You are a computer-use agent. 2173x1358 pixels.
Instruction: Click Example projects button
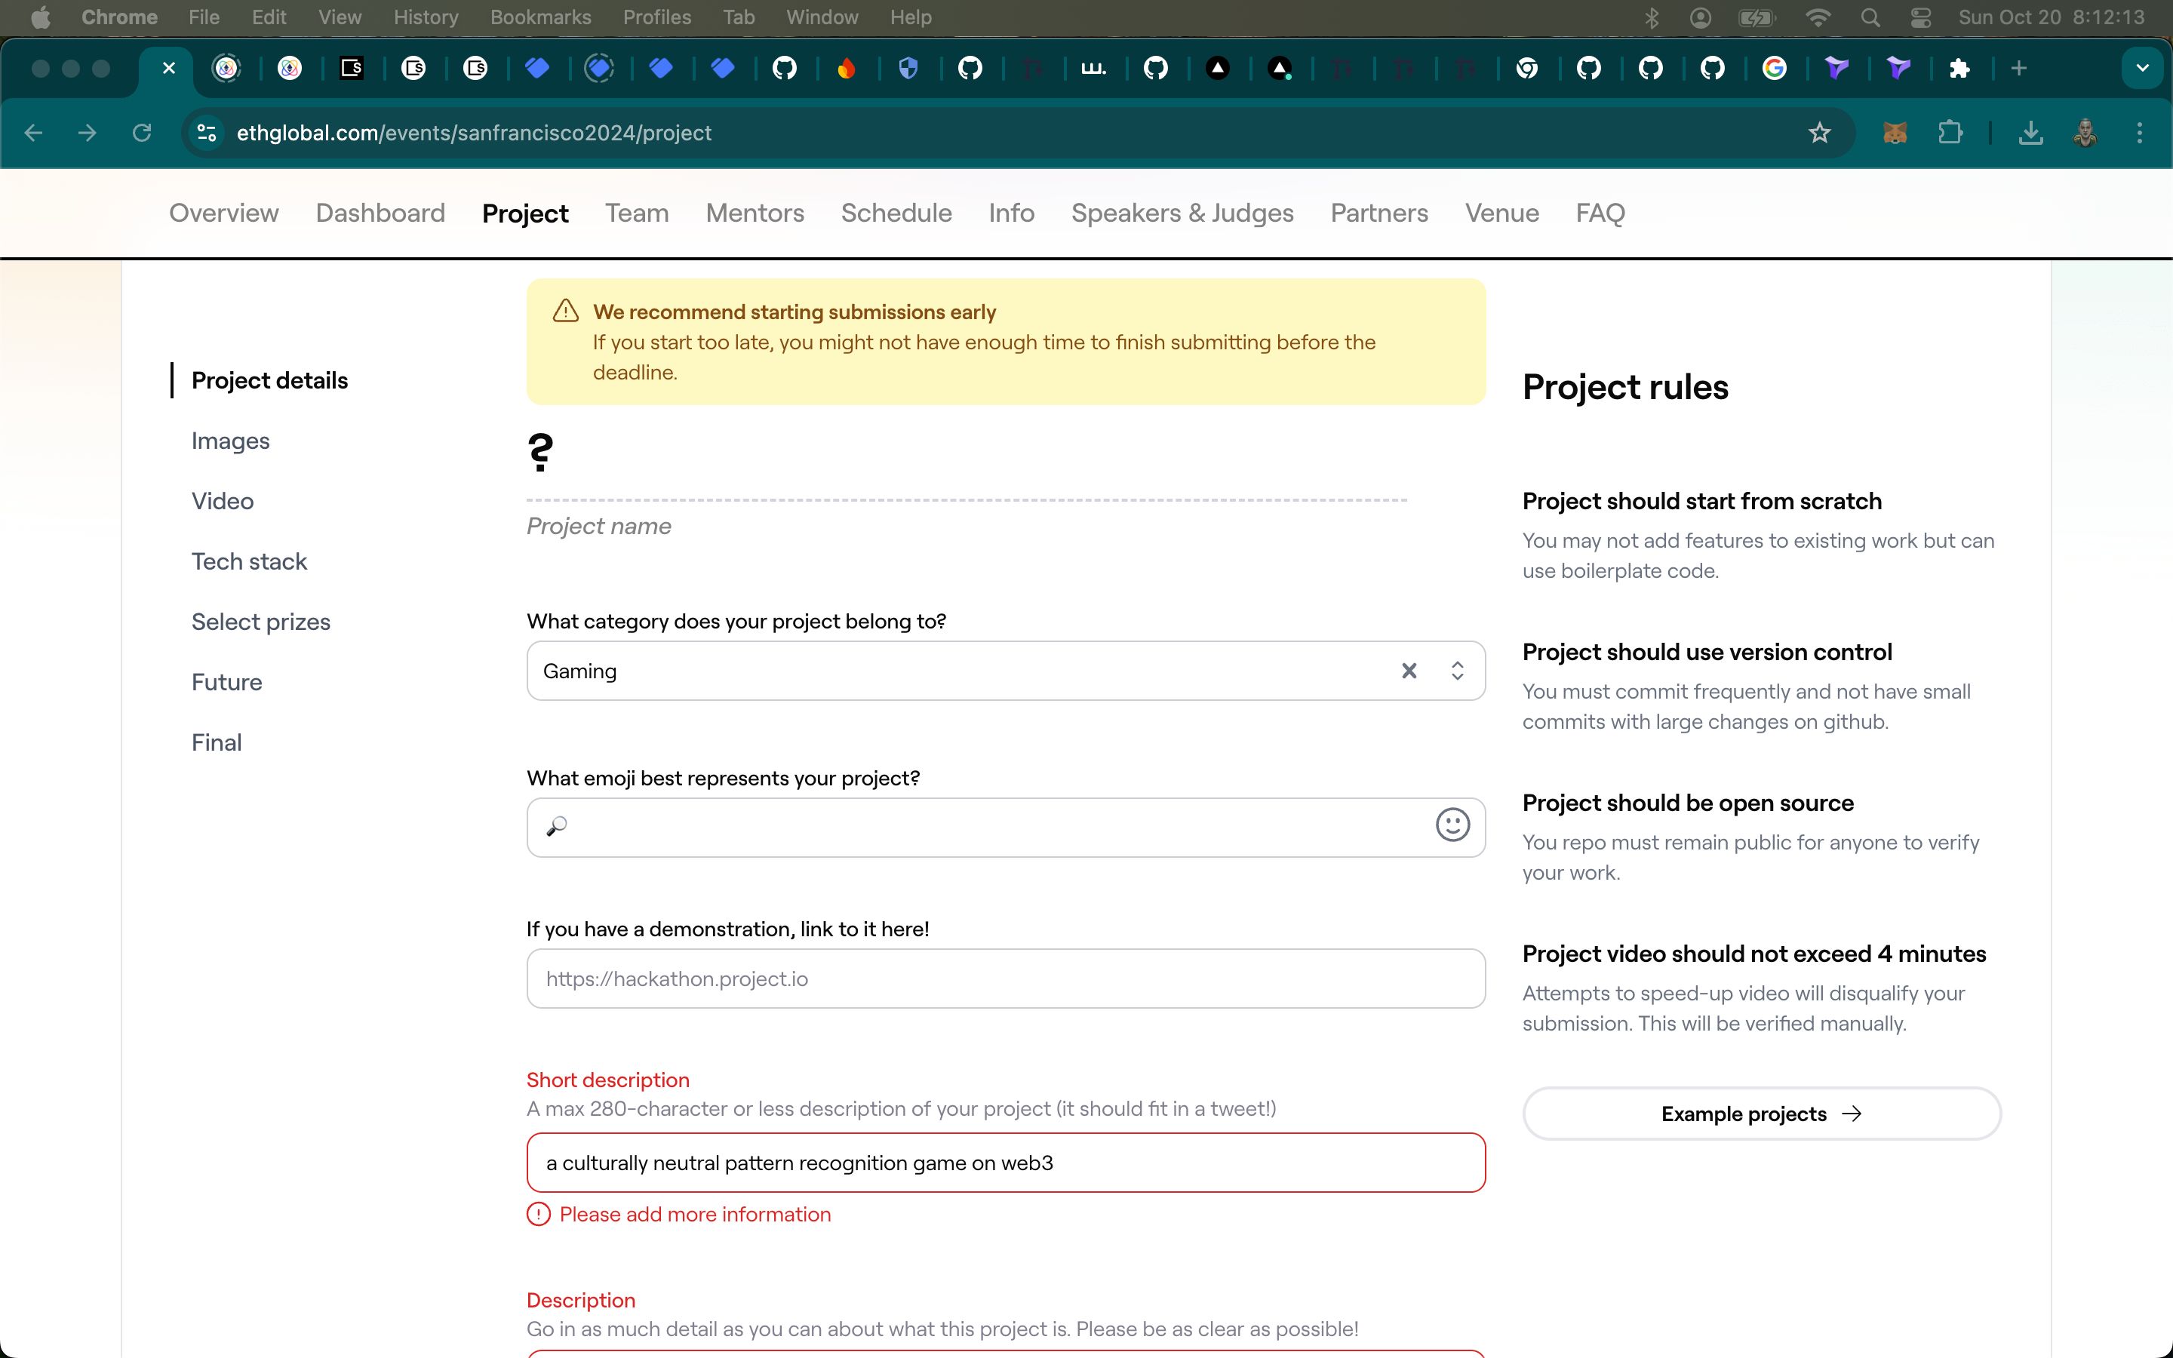tap(1762, 1114)
